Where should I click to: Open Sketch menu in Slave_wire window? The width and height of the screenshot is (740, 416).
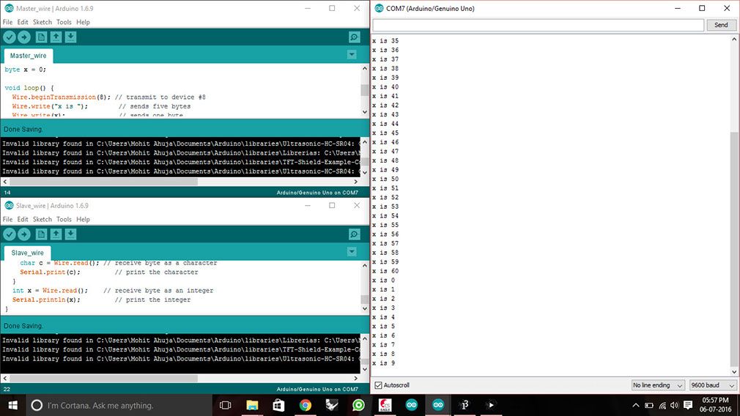click(x=42, y=219)
